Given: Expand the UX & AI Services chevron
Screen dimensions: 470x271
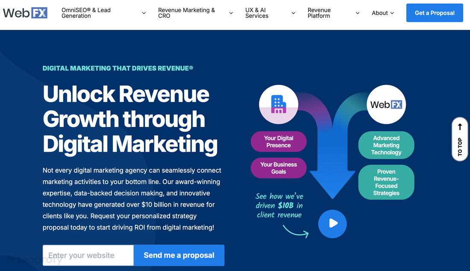Looking at the screenshot, I should tap(294, 13).
